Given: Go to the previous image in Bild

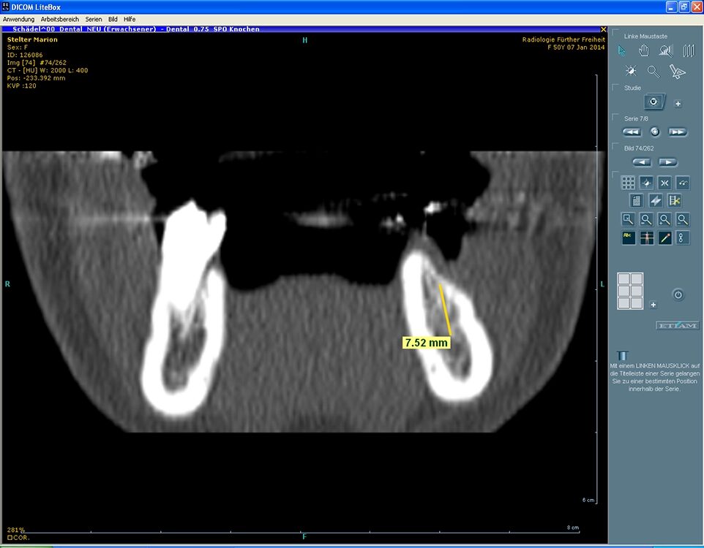Looking at the screenshot, I should 642,162.
